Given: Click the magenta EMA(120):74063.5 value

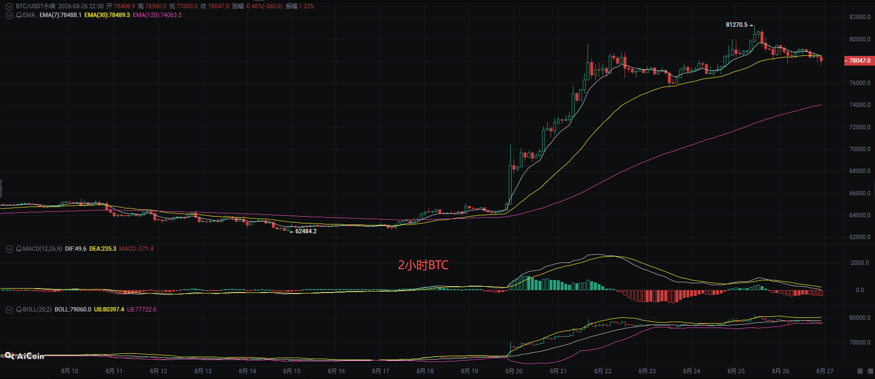Looking at the screenshot, I should 157,15.
